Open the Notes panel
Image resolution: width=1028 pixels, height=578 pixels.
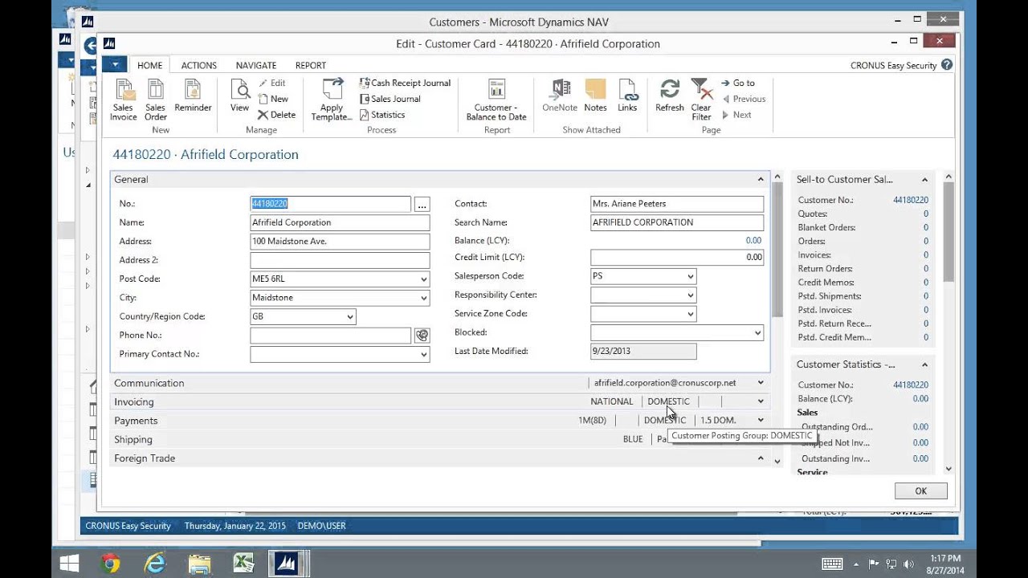pyautogui.click(x=595, y=96)
